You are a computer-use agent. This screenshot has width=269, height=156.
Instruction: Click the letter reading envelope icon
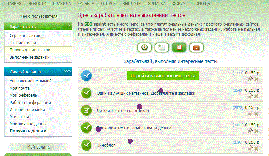click(x=162, y=47)
